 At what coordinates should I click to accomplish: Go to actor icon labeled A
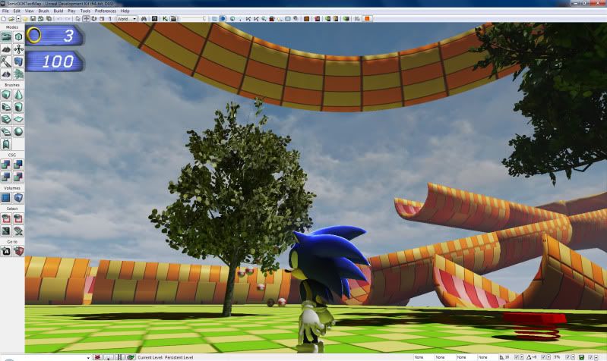click(6, 251)
